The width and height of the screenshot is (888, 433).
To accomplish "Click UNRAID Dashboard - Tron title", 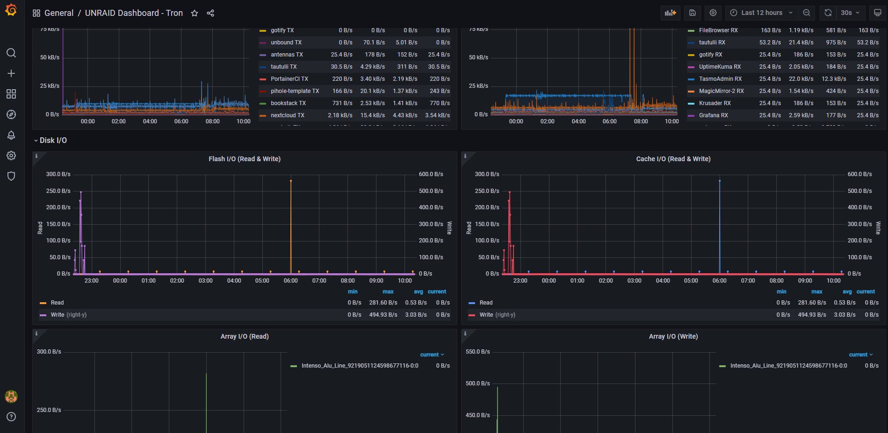I will coord(134,13).
